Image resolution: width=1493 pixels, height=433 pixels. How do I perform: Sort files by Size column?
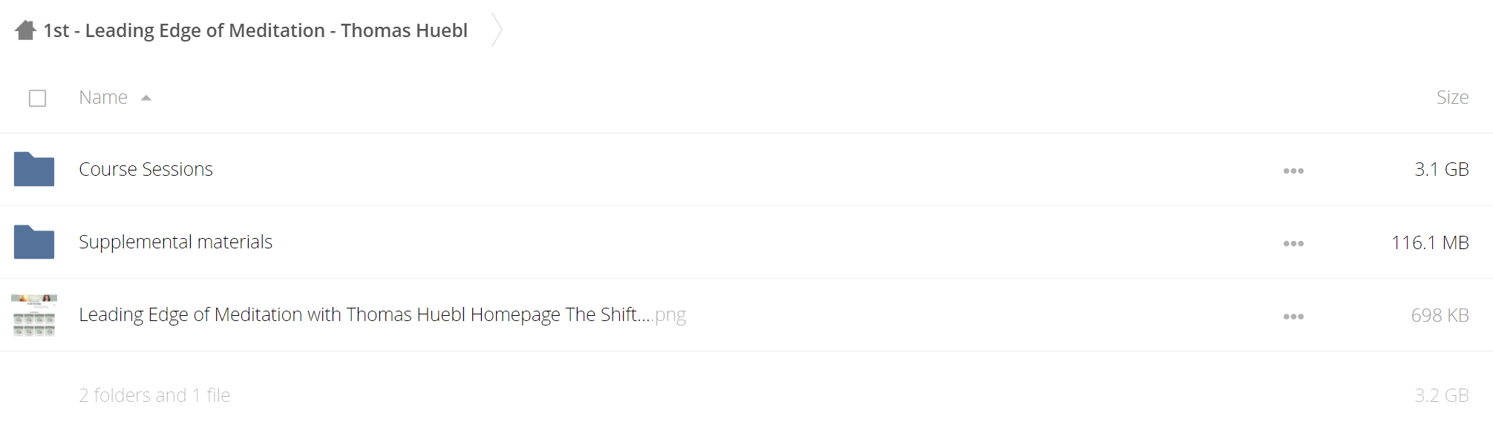click(x=1452, y=97)
